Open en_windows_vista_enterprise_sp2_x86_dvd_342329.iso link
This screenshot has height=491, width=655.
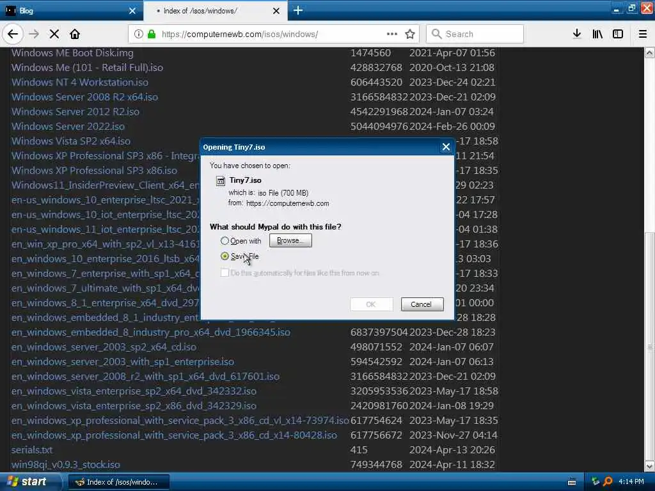(134, 406)
